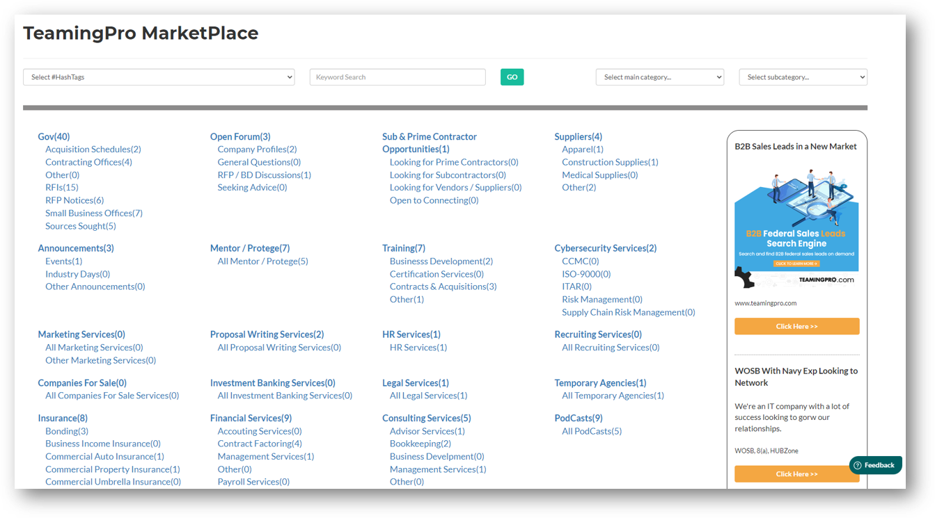The width and height of the screenshot is (935, 518).
Task: Open Contract Factoring(4) link
Action: [x=260, y=444]
